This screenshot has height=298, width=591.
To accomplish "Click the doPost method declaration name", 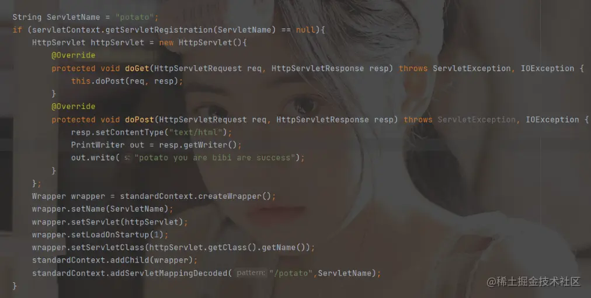I will [140, 120].
